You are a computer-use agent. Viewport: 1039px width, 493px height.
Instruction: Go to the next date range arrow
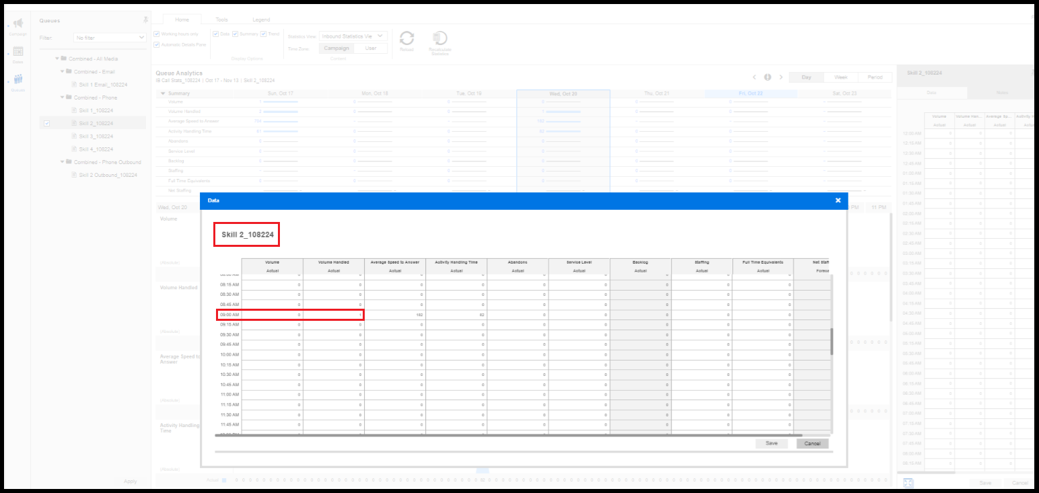tap(781, 77)
